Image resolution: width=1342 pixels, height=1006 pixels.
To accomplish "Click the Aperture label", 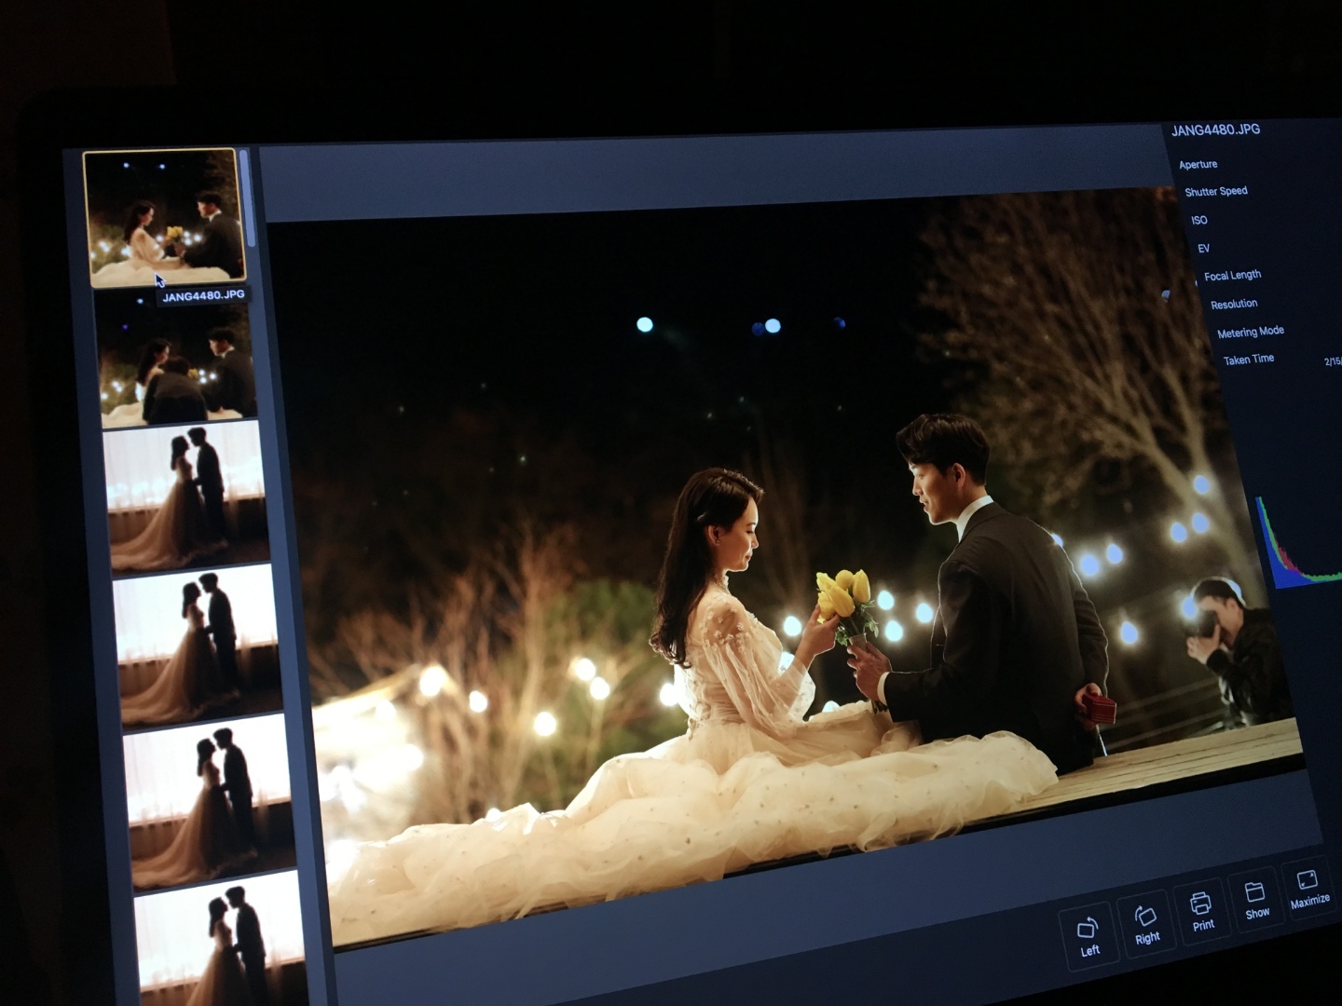I will pos(1198,164).
